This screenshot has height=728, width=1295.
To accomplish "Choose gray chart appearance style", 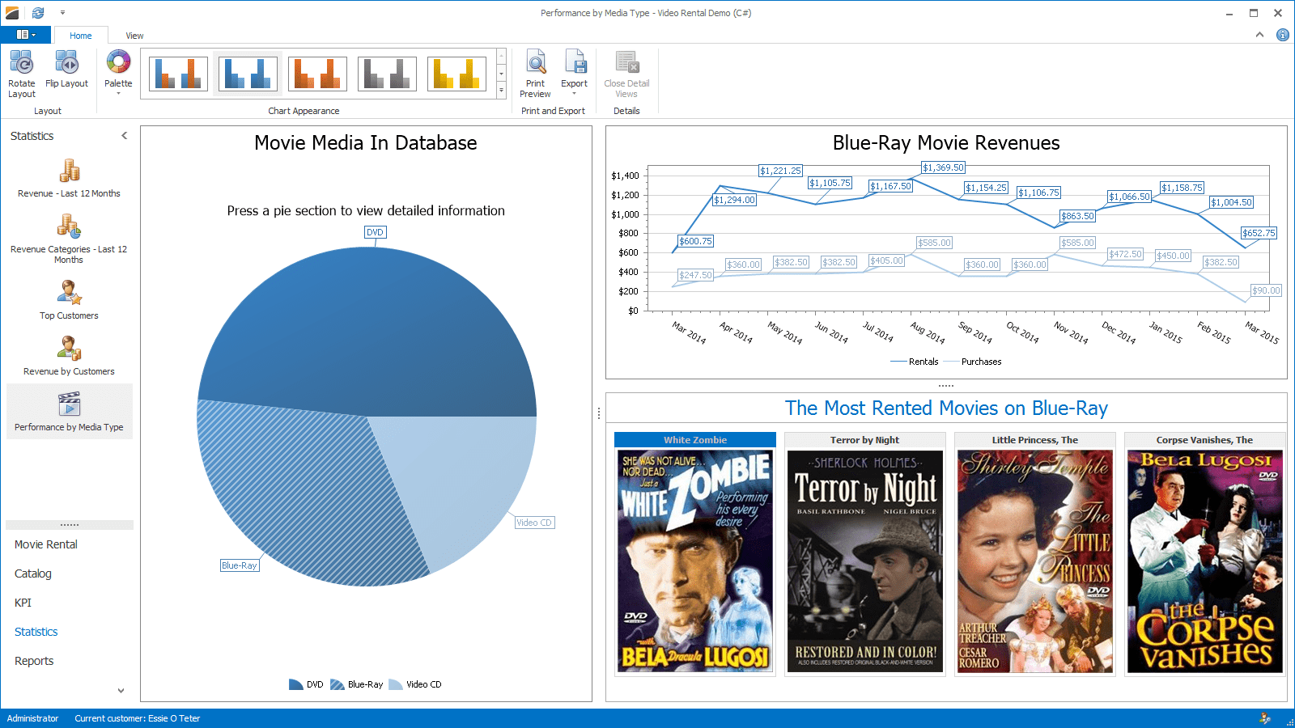I will click(387, 74).
